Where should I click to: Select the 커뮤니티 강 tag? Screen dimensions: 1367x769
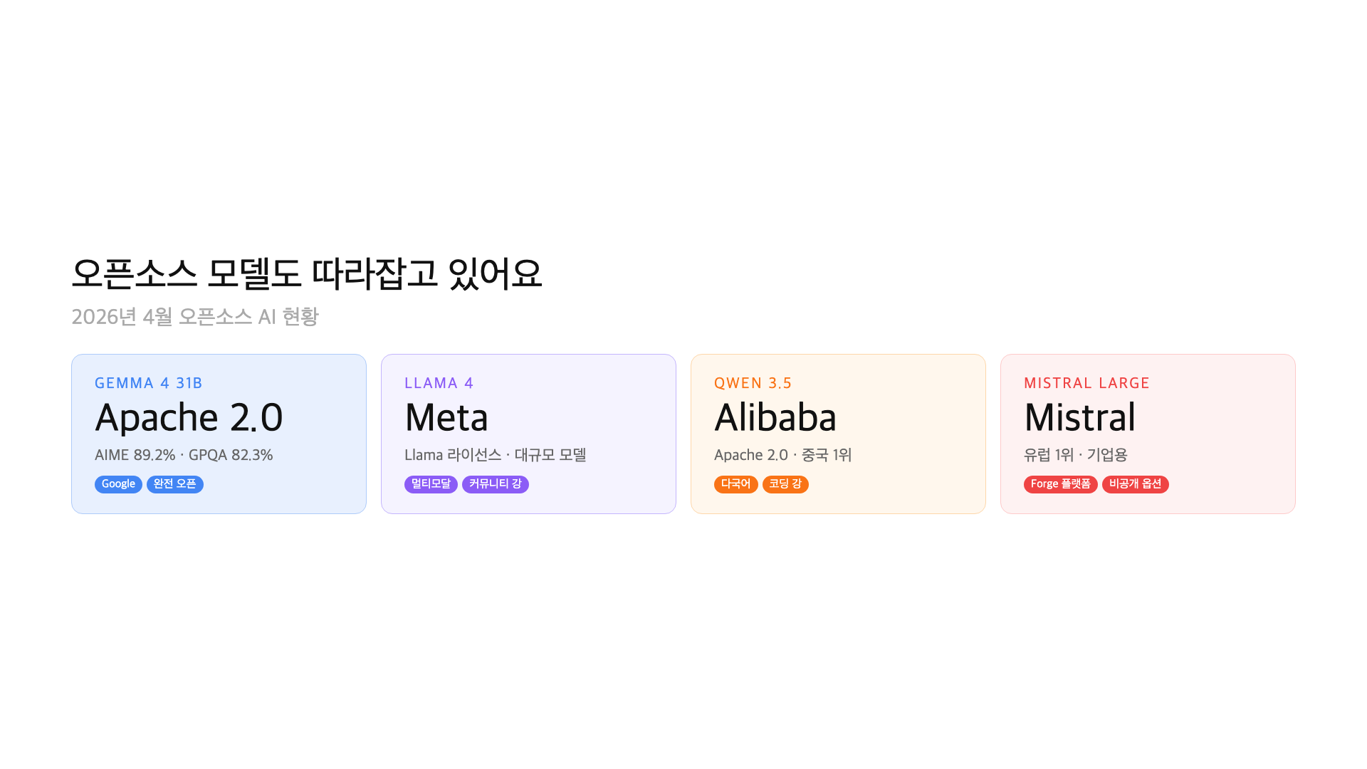point(496,484)
